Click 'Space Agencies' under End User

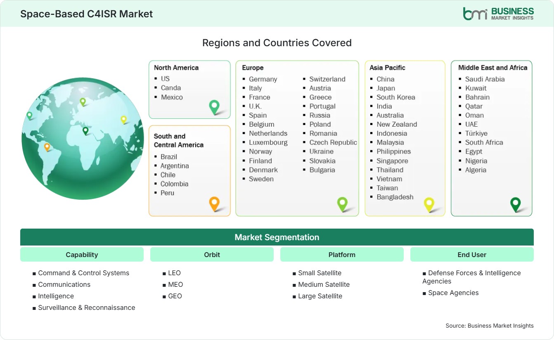coord(454,293)
